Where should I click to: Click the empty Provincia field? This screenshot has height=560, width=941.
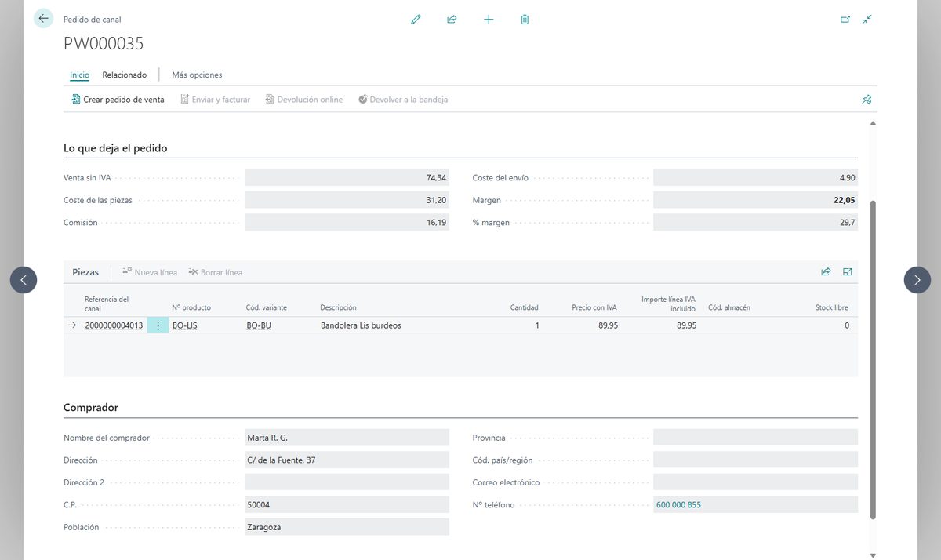click(755, 438)
